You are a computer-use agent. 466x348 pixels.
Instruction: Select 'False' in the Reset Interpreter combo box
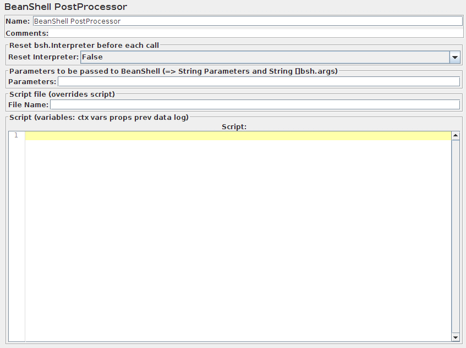[220, 57]
